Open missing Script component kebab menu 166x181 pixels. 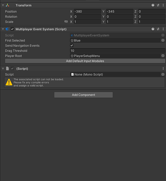pos(163,69)
